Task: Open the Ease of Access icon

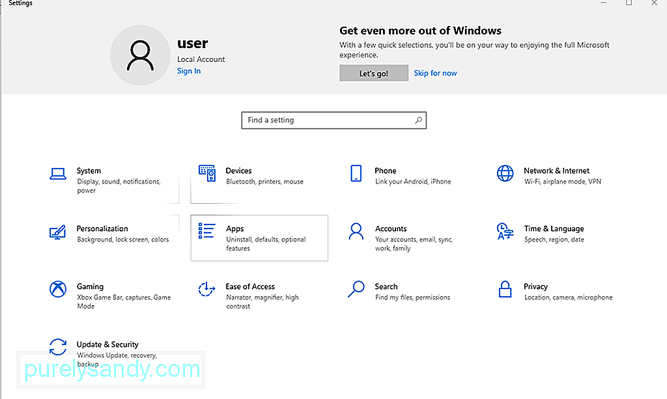Action: [206, 290]
